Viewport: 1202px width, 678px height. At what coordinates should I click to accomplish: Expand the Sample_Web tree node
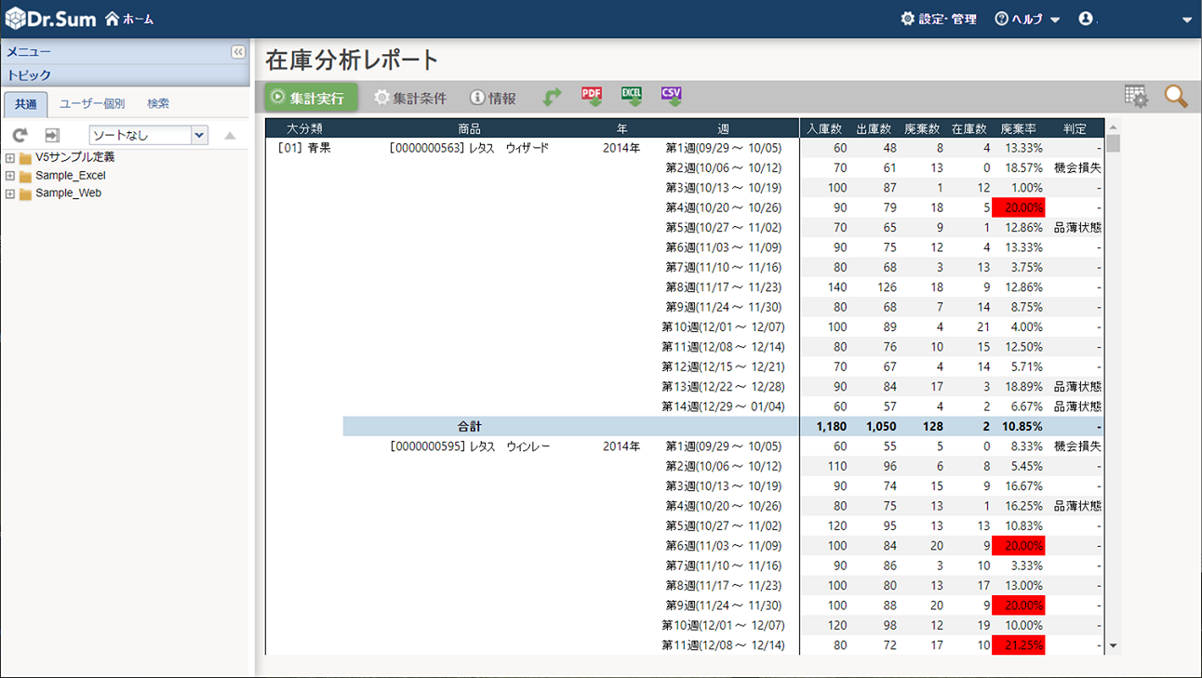pyautogui.click(x=10, y=193)
